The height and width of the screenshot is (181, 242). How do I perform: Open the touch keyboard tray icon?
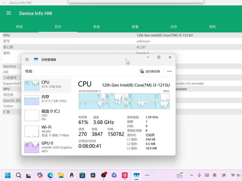click(207, 175)
